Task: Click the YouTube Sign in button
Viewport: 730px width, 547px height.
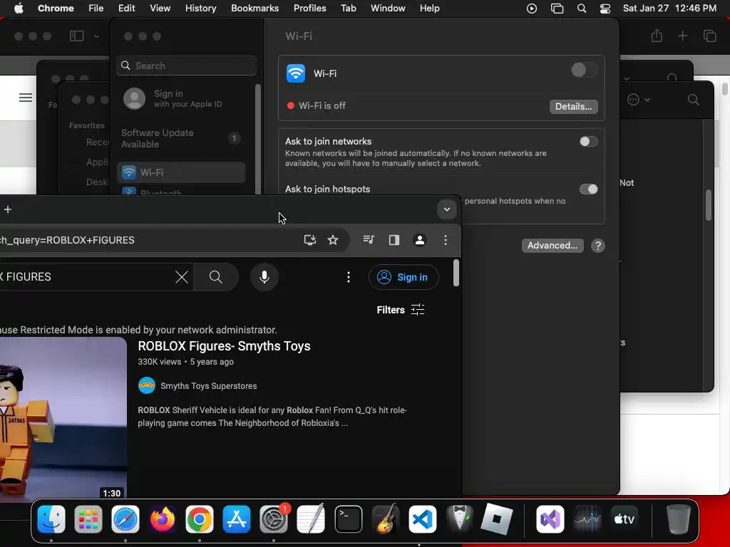Action: coord(403,277)
